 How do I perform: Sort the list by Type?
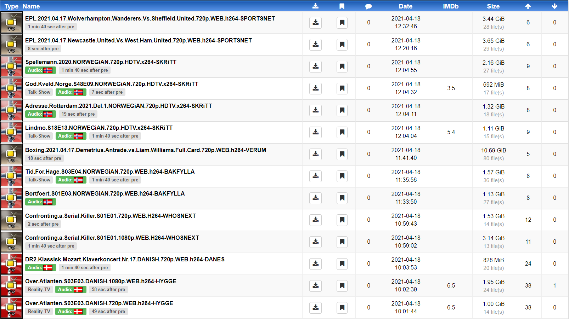(x=11, y=6)
